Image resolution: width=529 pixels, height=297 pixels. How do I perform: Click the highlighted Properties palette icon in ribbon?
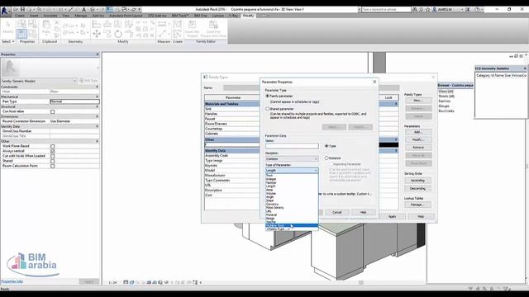(21, 33)
